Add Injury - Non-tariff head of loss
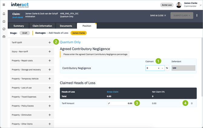The image size is (203, 128). tap(50, 52)
